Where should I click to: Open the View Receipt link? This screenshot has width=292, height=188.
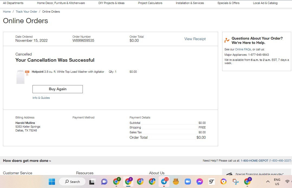(195, 39)
